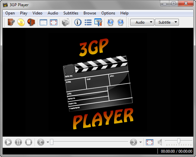This screenshot has height=157, width=196.
Task: Fast-forward using the forward seek button
Action: (x=134, y=142)
